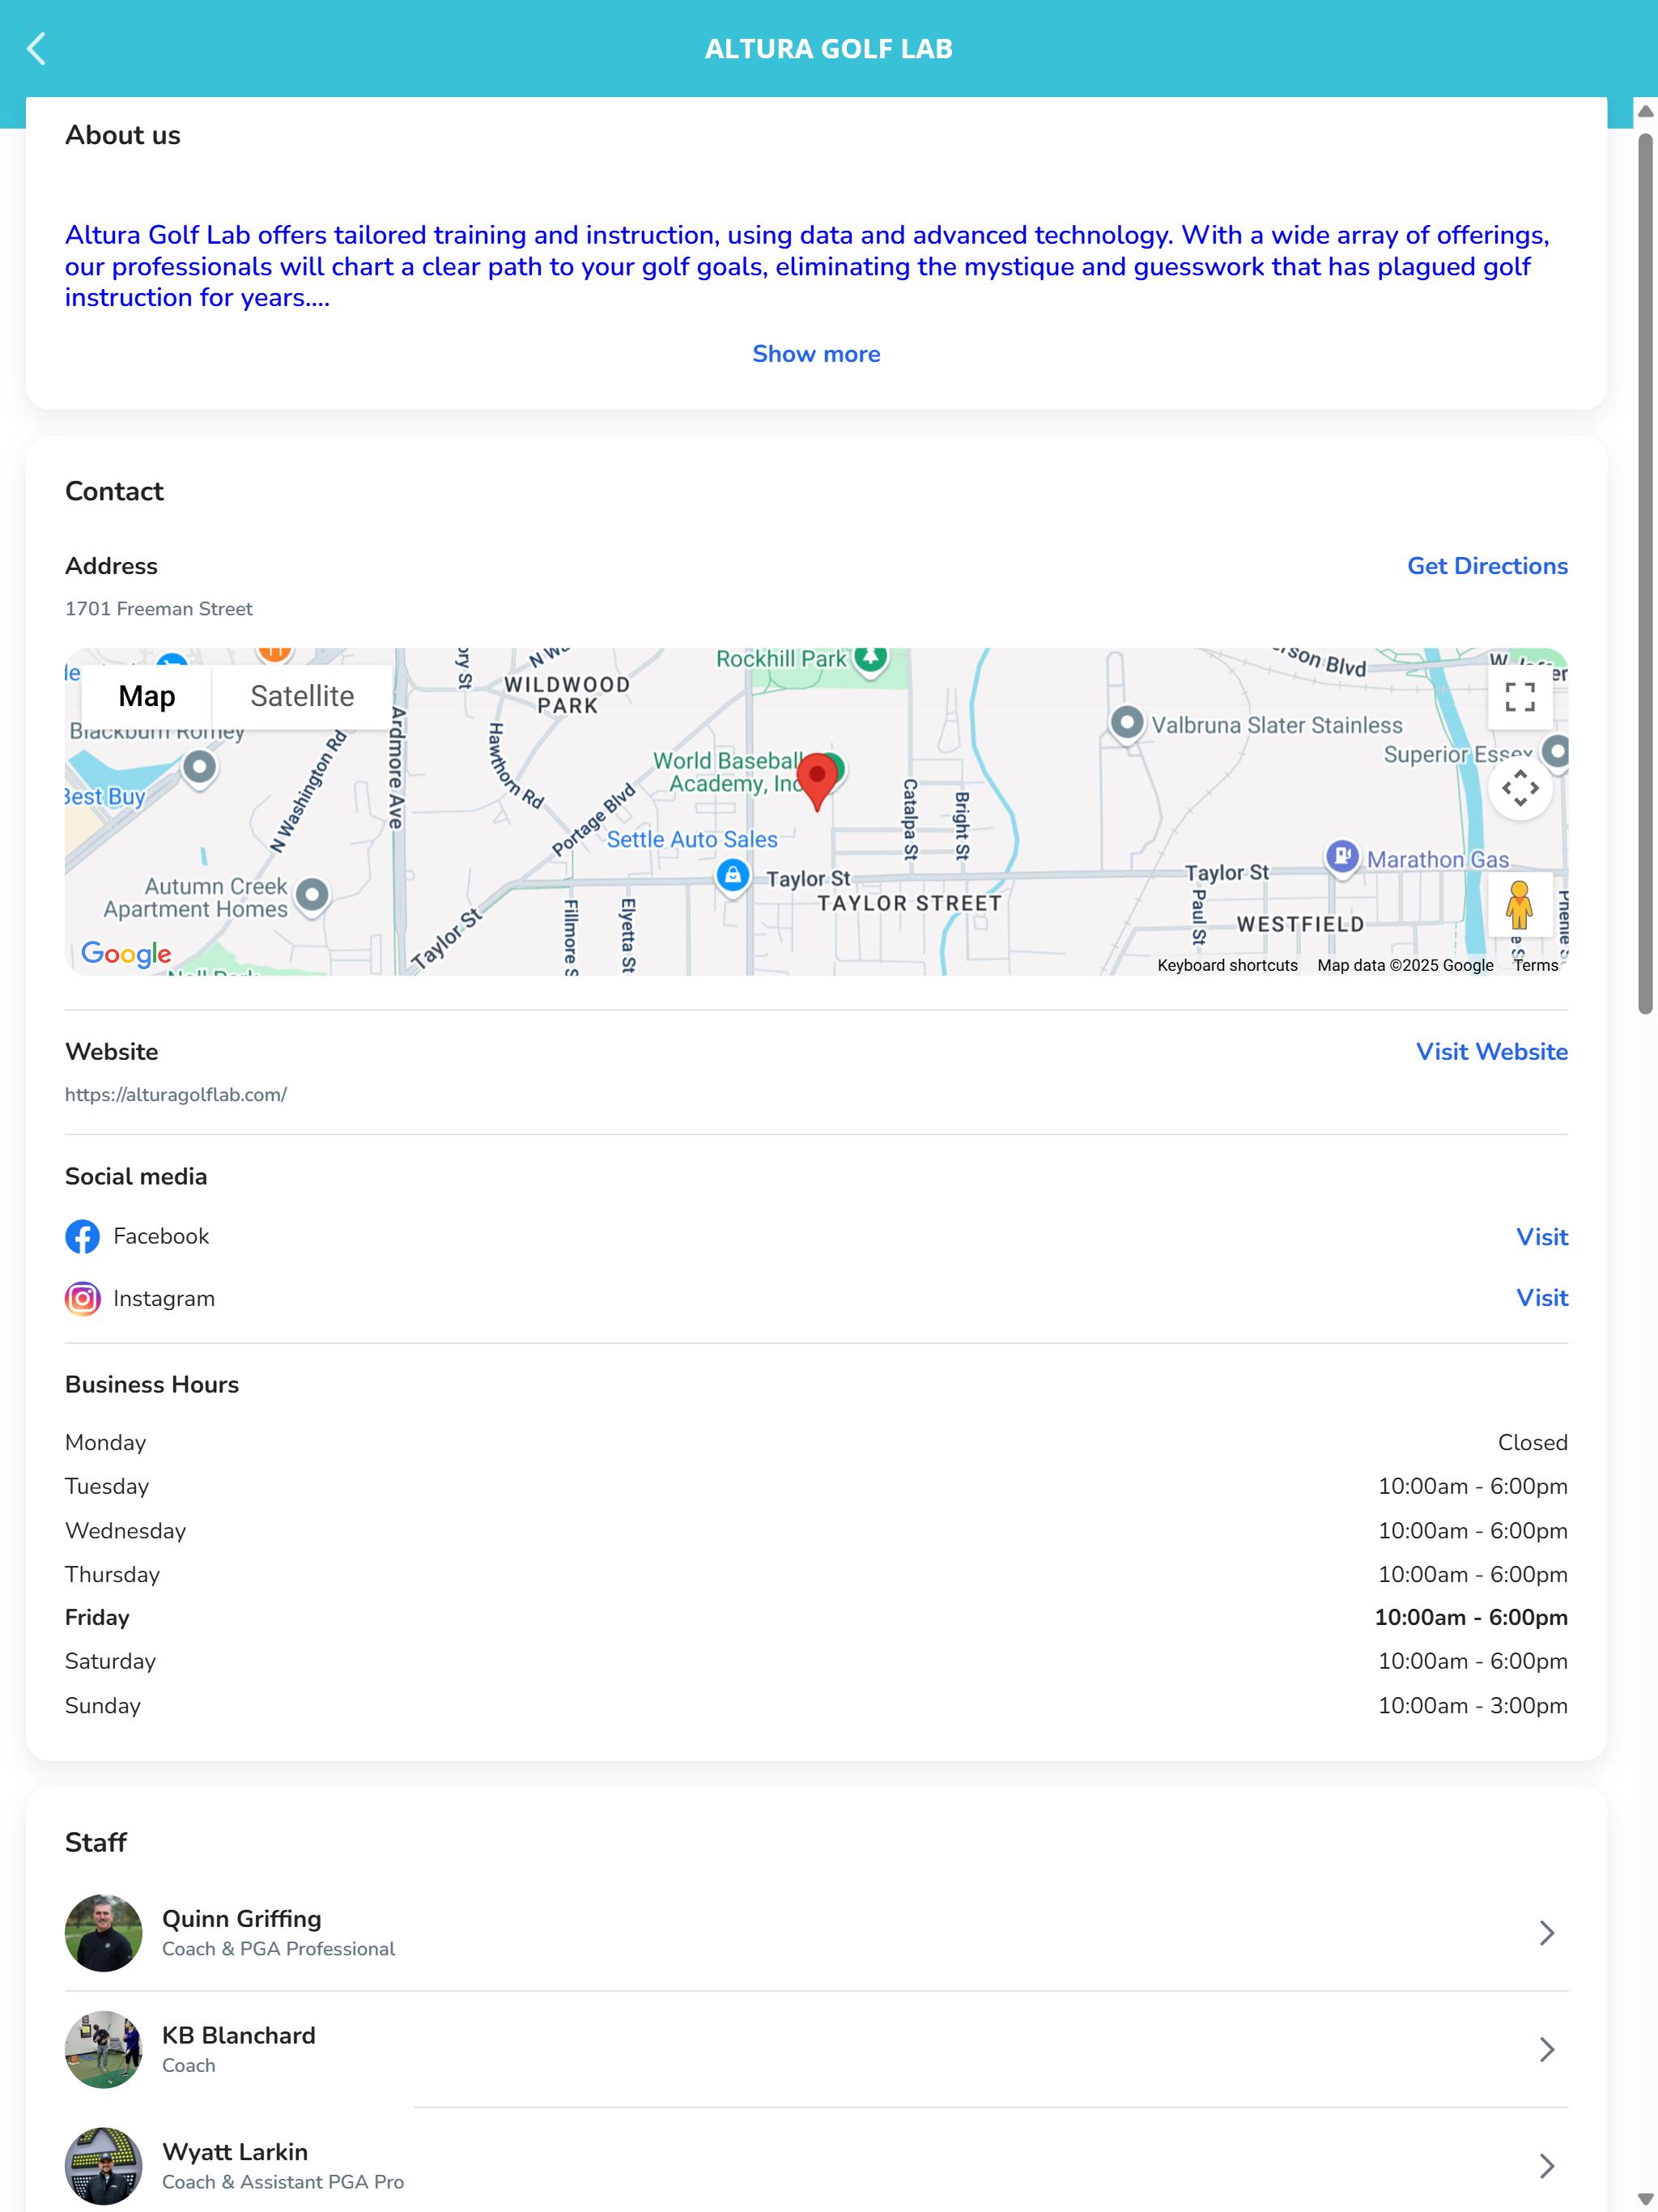Select the name KB Blanchard
This screenshot has height=2212, width=1658.
pos(239,2035)
